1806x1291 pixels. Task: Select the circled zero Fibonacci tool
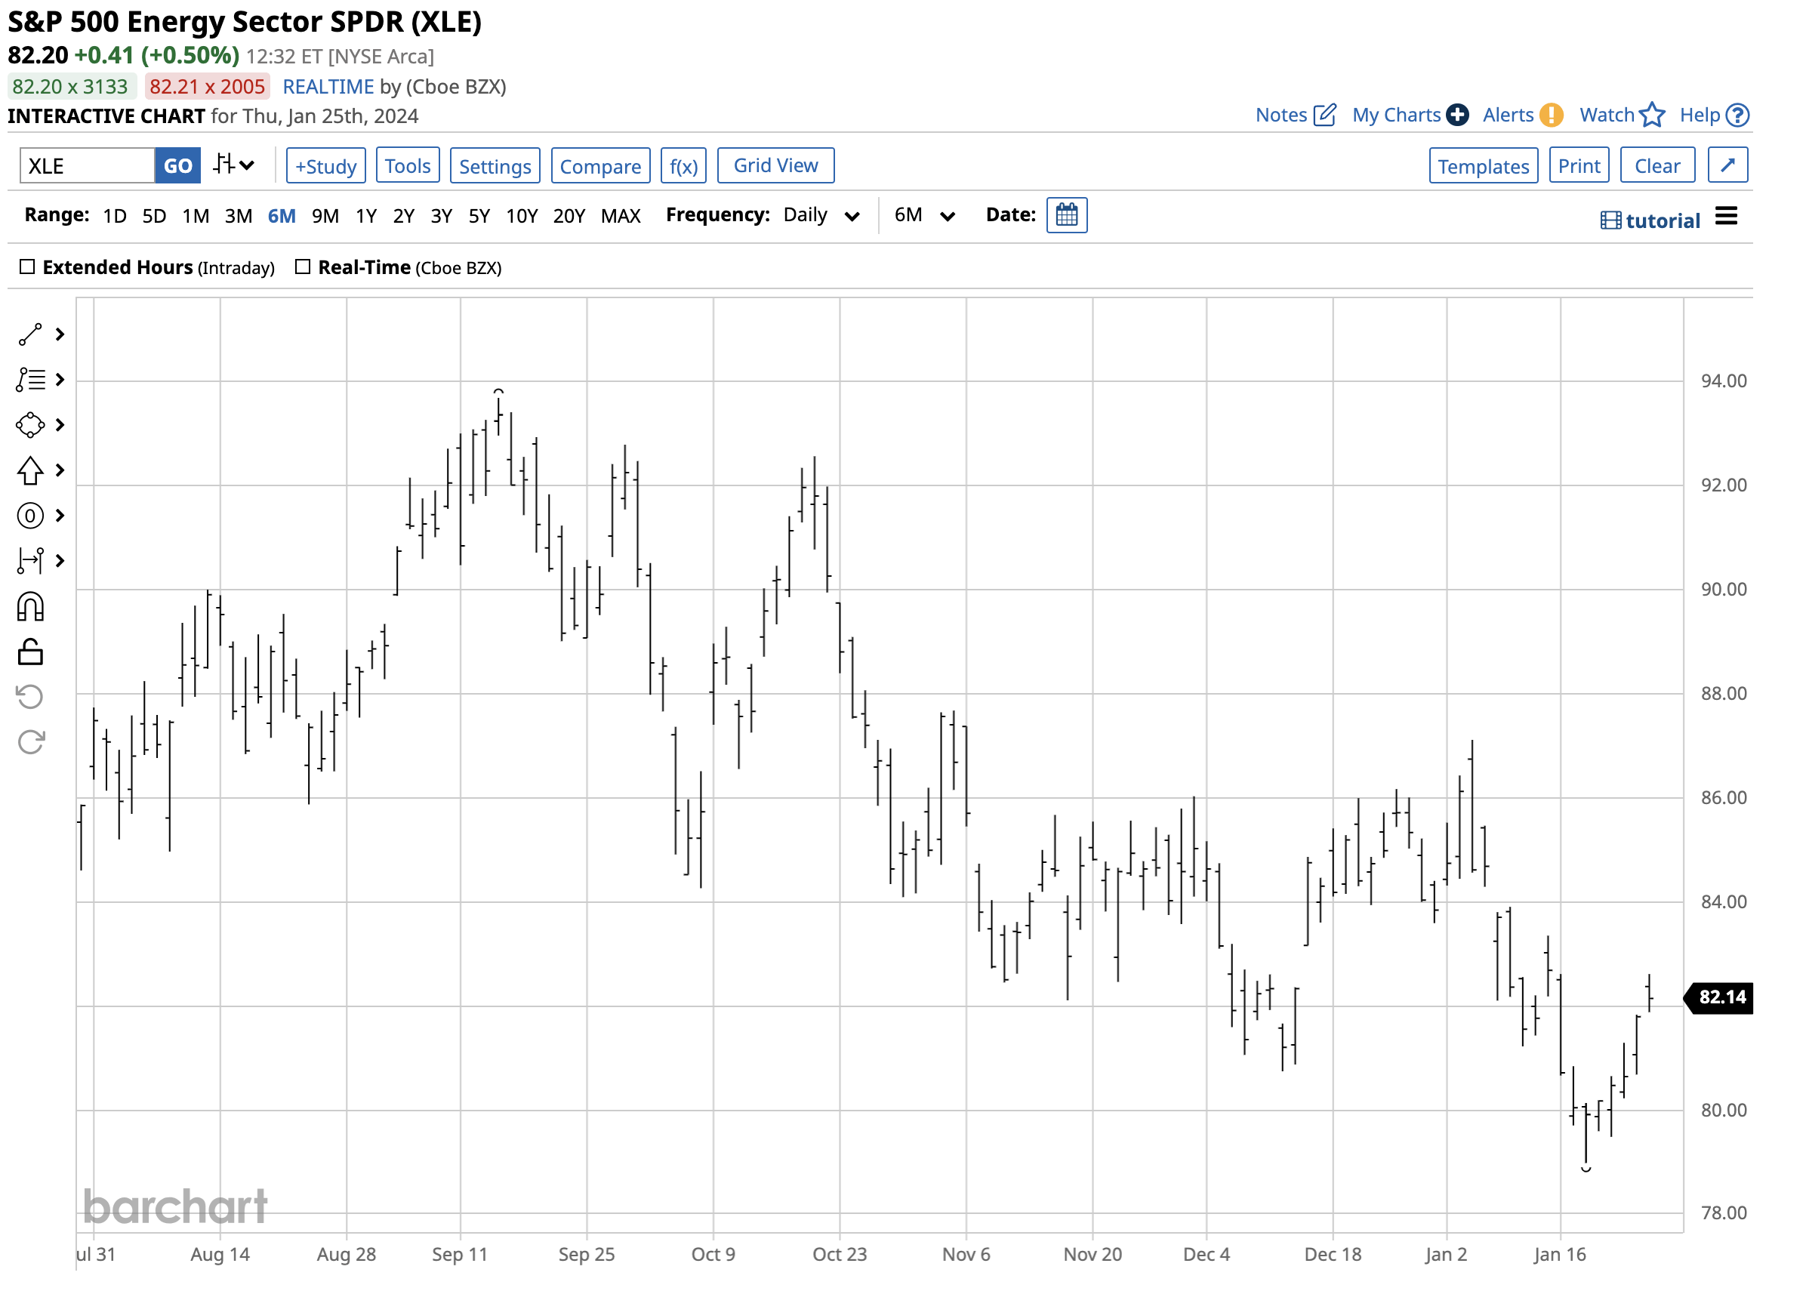(x=30, y=516)
